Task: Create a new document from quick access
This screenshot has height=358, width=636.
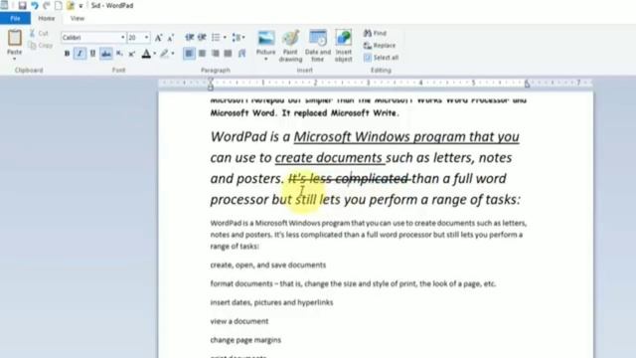Action: tap(59, 5)
